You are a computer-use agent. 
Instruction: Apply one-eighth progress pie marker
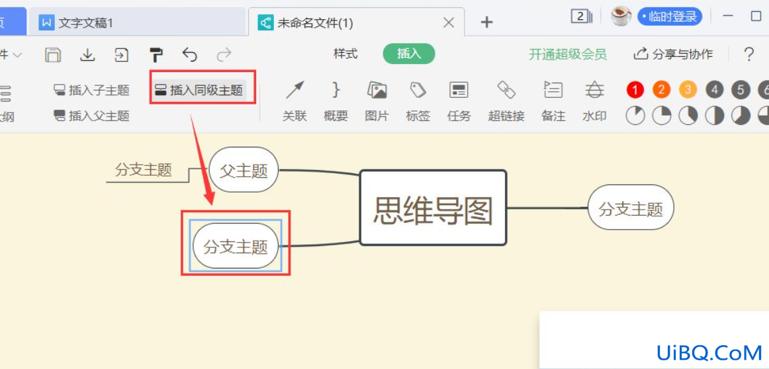[635, 116]
